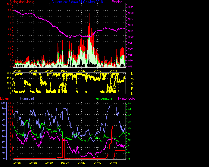
Task: Click the 975 pressure axis value
Action: (130, 66)
